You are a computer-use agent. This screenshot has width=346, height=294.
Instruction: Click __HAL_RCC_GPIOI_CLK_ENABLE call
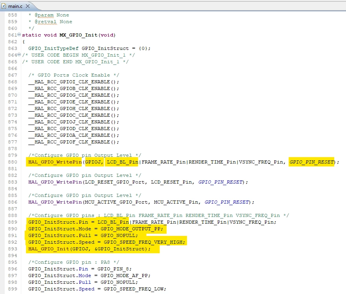(x=74, y=82)
